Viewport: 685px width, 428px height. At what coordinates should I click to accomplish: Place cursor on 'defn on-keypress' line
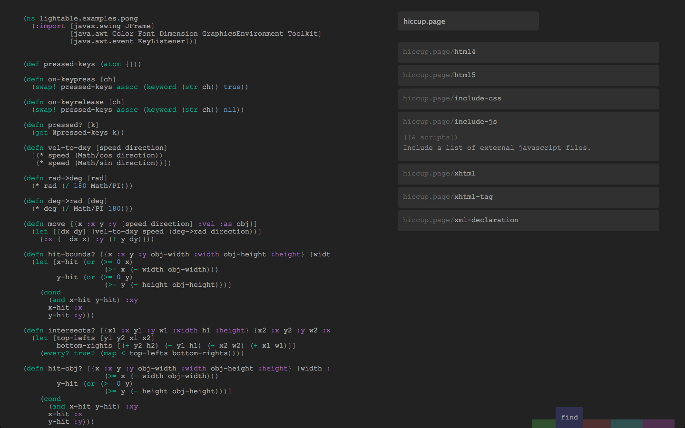click(x=69, y=79)
